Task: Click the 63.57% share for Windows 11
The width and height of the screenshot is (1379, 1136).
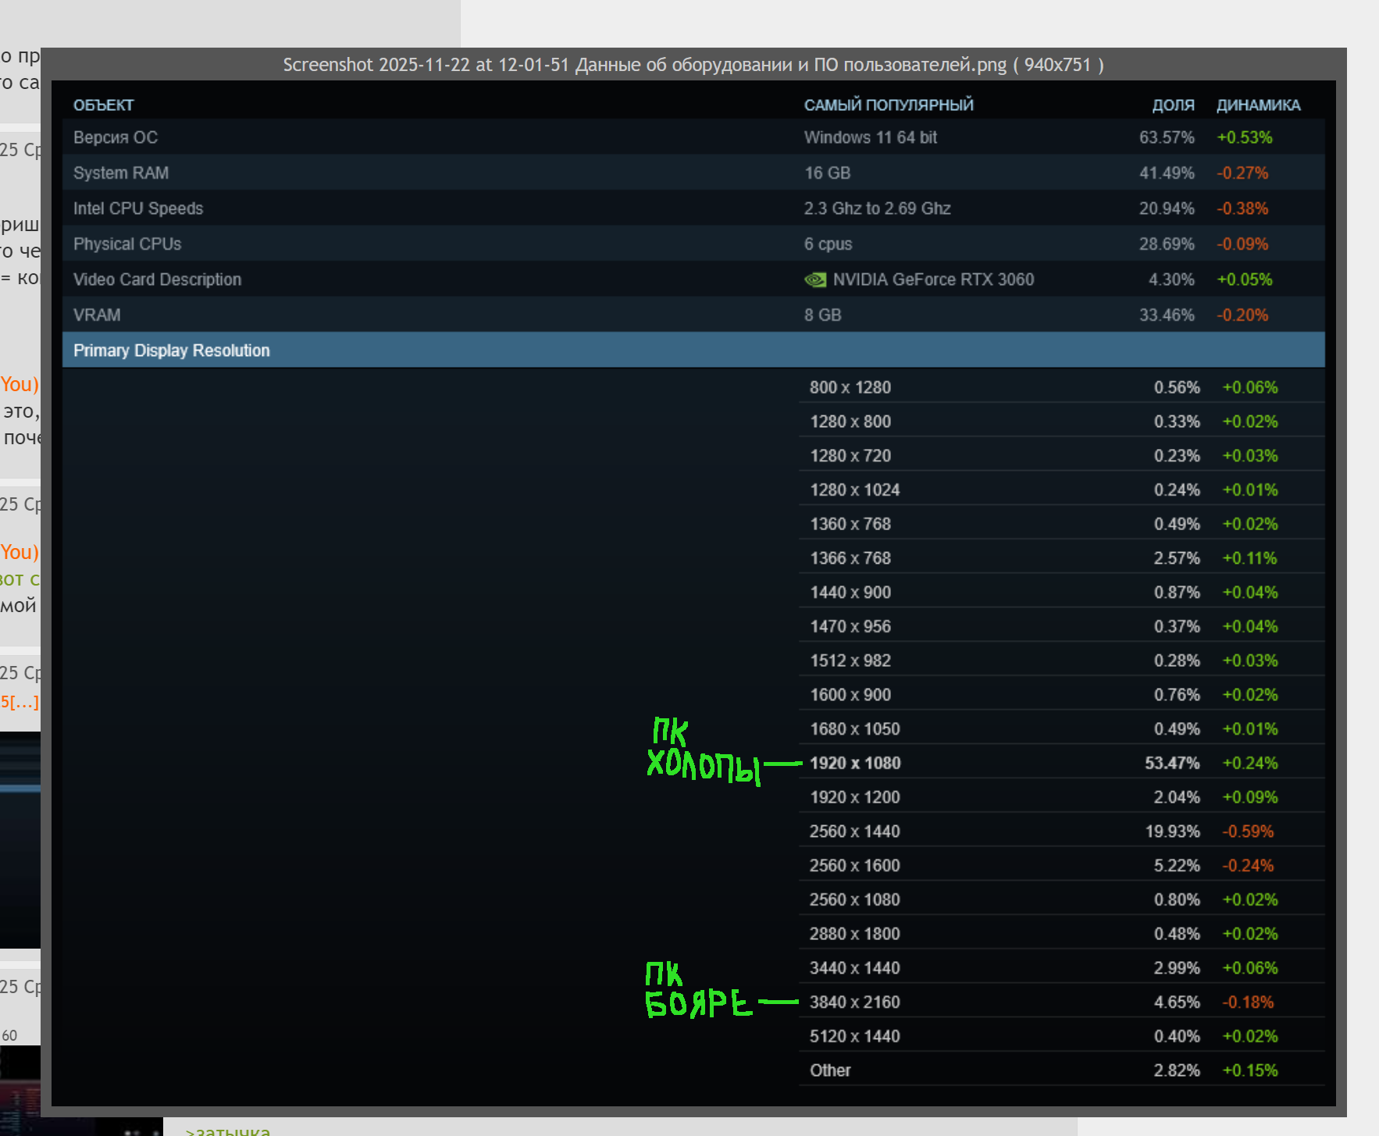Action: tap(1167, 137)
